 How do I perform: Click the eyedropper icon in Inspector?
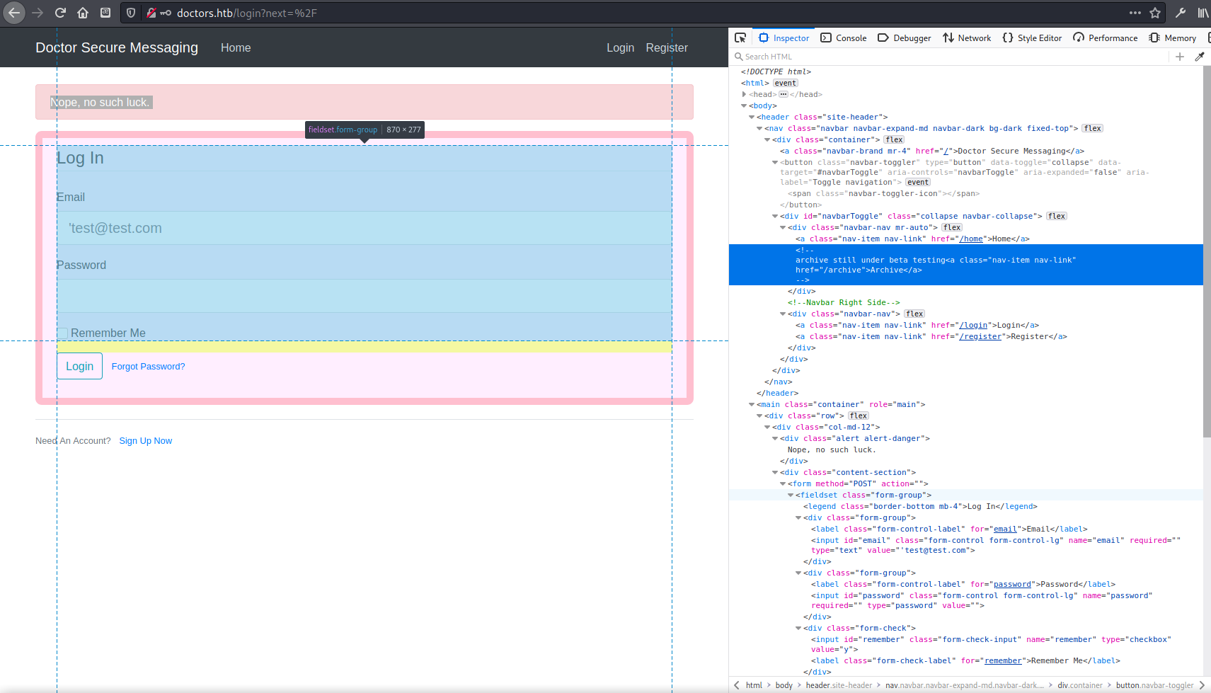click(x=1200, y=57)
